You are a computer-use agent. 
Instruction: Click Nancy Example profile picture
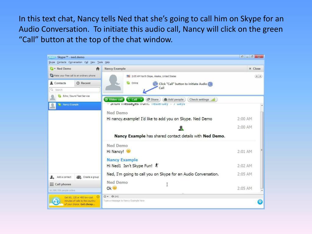(x=113, y=83)
